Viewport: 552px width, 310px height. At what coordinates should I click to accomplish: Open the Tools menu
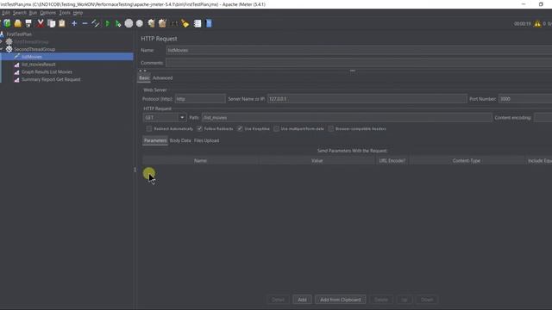(65, 13)
